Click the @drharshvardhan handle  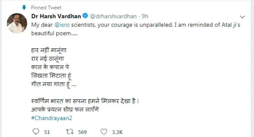click(113, 16)
